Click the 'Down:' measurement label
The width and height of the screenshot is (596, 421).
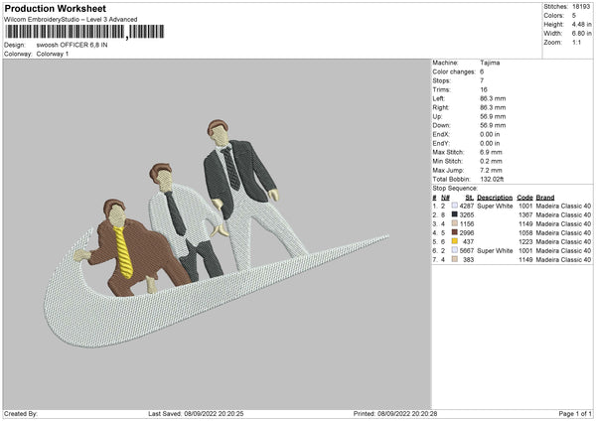pos(441,125)
